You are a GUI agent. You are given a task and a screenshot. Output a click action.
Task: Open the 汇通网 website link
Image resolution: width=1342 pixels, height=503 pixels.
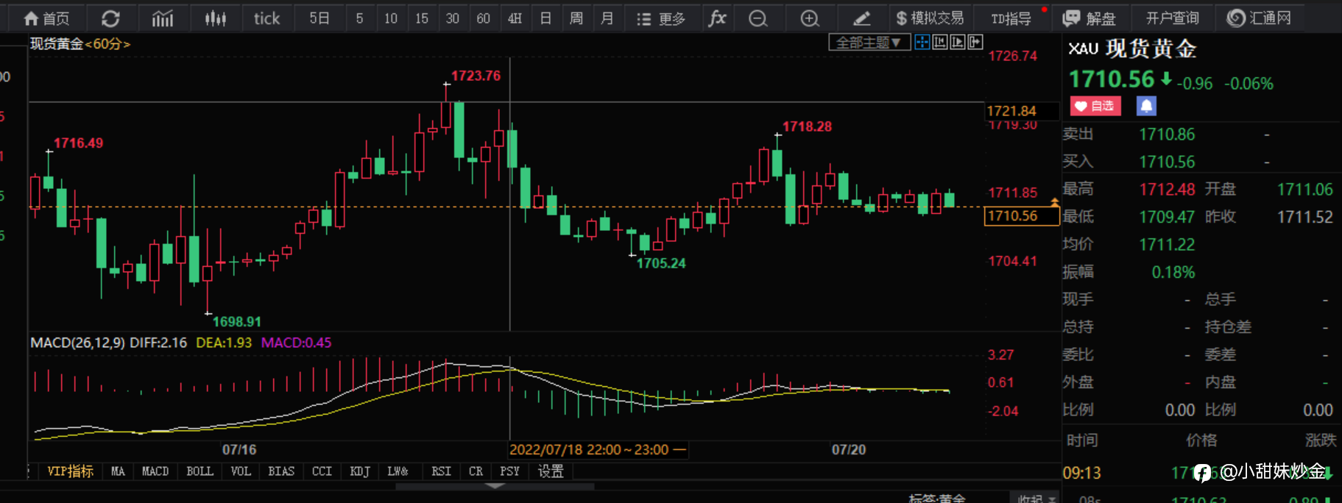1259,18
